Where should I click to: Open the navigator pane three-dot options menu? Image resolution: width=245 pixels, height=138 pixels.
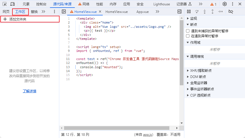(x=54, y=12)
